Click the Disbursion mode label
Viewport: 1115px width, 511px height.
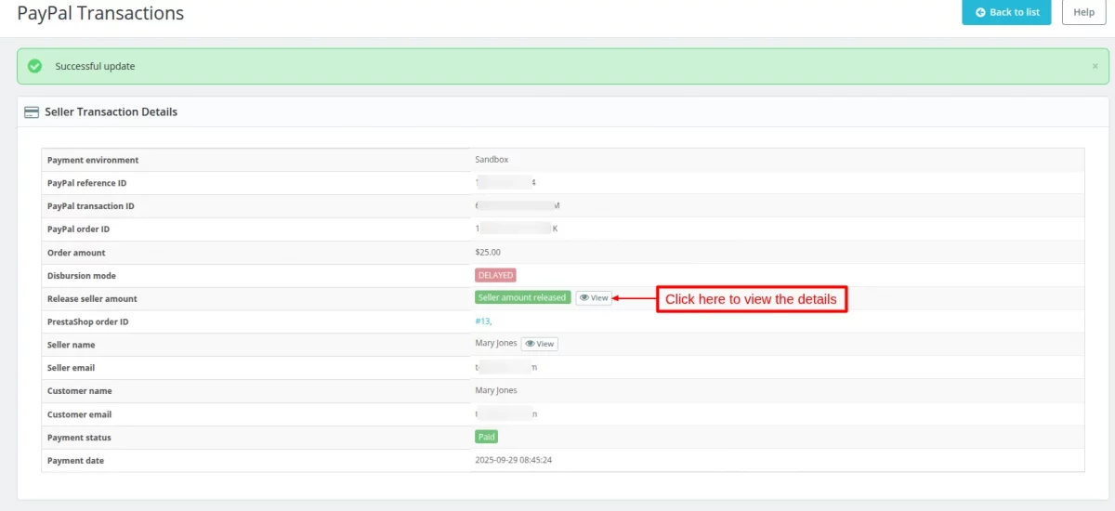tap(82, 275)
